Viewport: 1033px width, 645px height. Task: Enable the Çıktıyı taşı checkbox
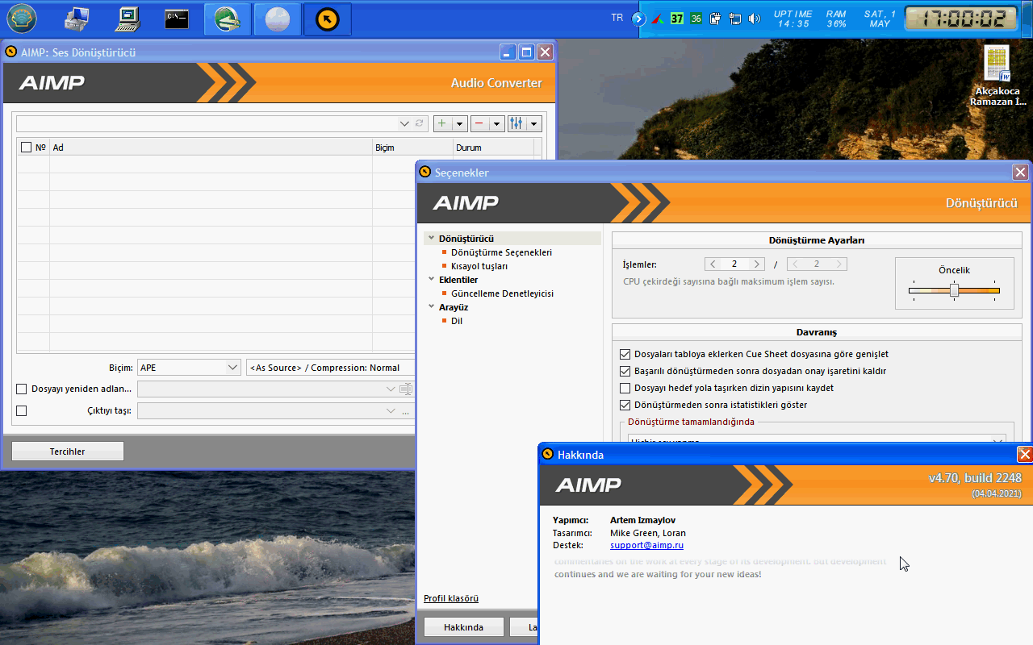point(22,410)
